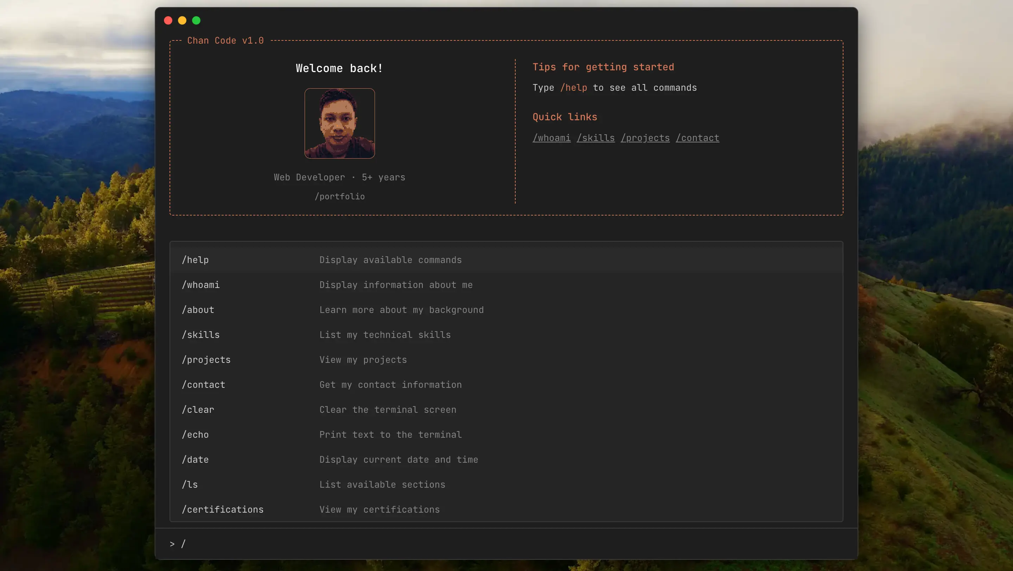Click the green maximize window button
Image resolution: width=1013 pixels, height=571 pixels.
click(196, 20)
